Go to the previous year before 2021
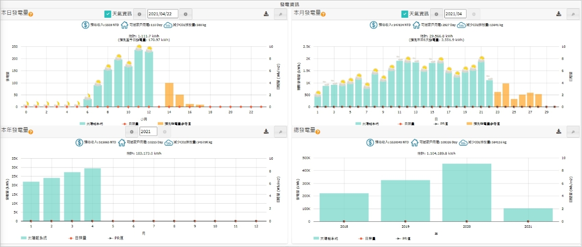582x247 pixels. click(132, 131)
